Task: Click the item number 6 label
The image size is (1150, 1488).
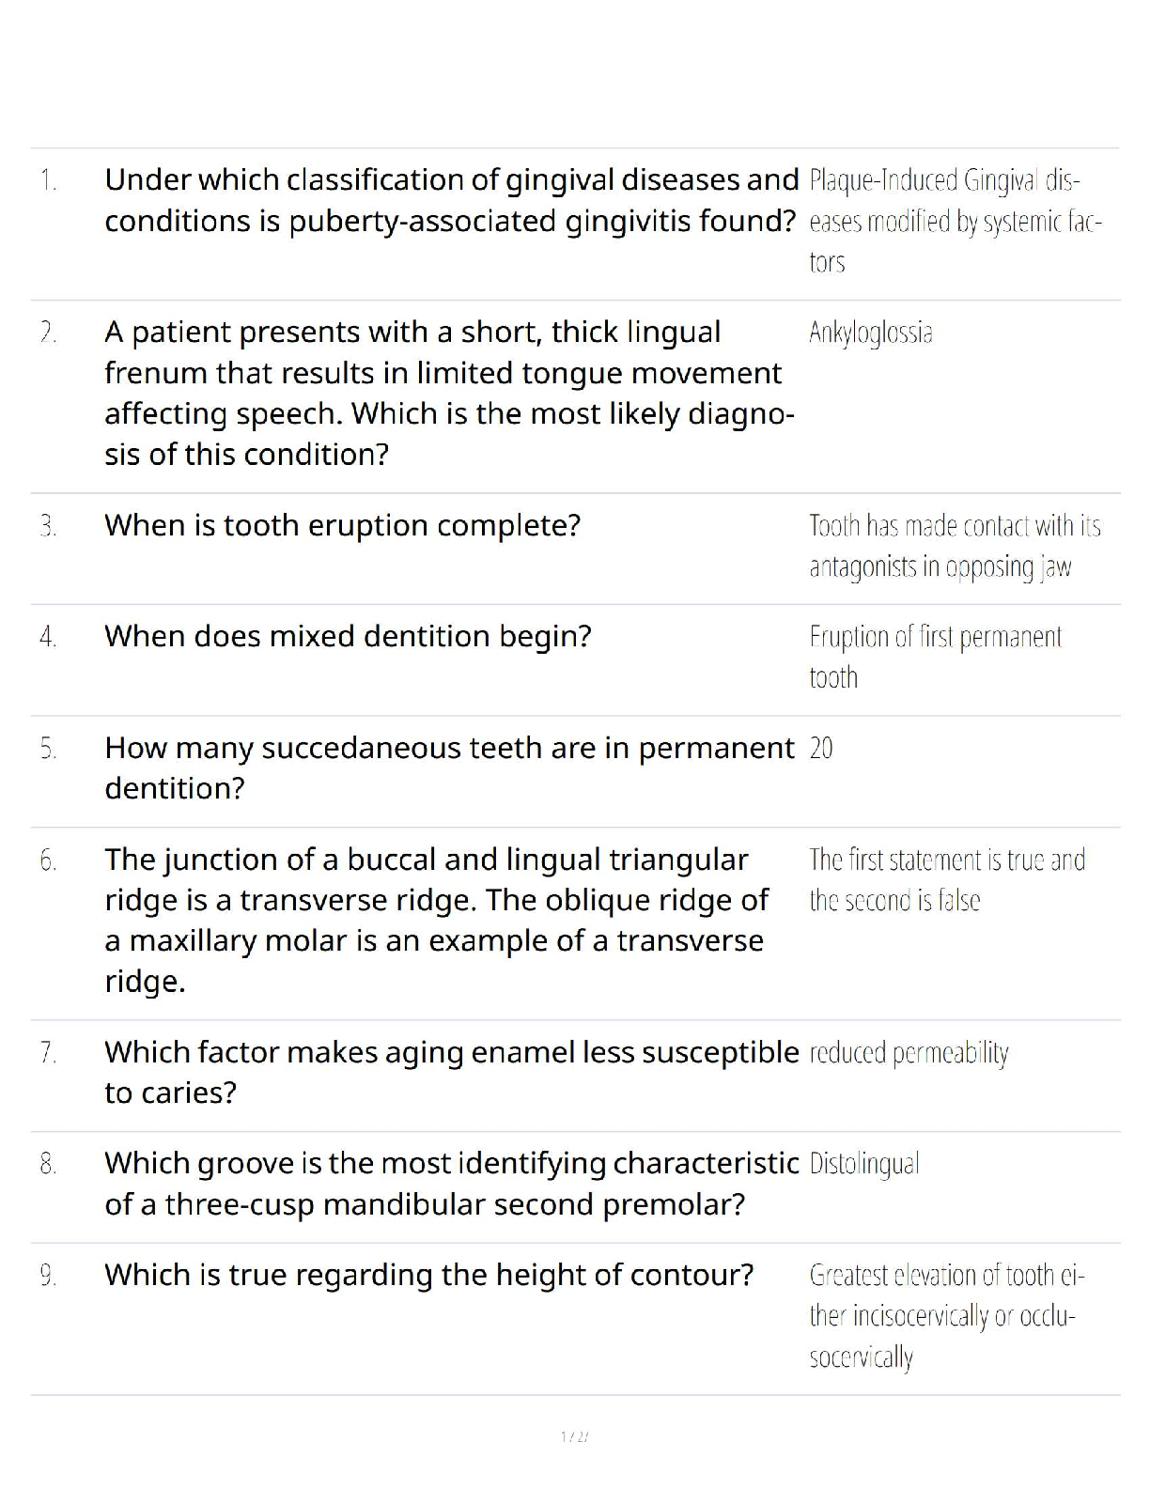Action: tap(48, 860)
